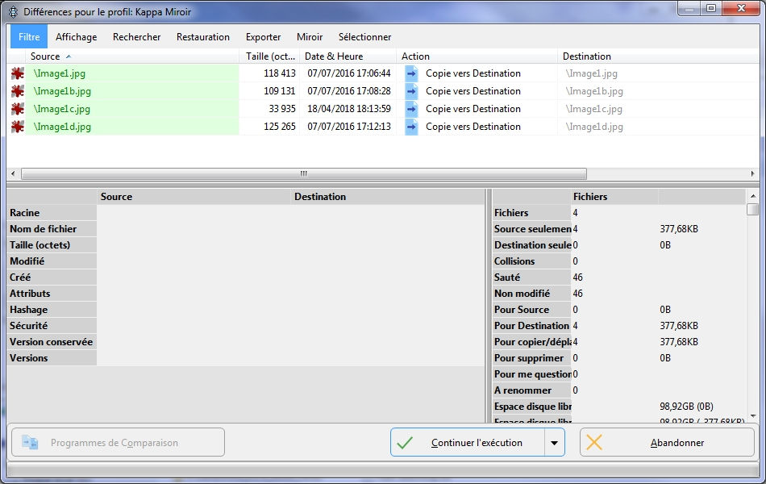766x484 pixels.
Task: Click the copy-arrow action icon for Image1d.jpg
Action: [411, 127]
